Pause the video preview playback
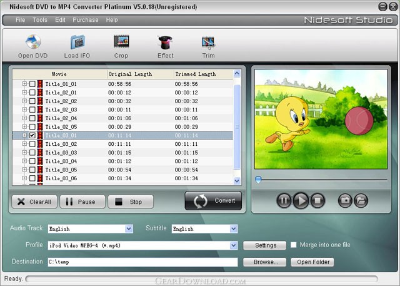This screenshot has width=400, height=286. click(x=284, y=200)
